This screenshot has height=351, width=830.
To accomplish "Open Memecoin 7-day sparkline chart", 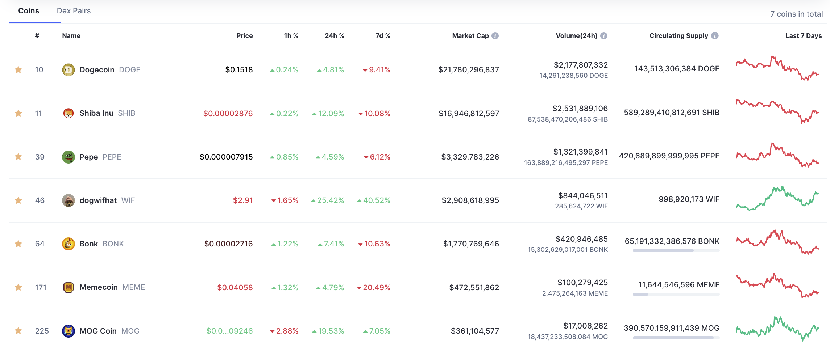I will [x=777, y=286].
